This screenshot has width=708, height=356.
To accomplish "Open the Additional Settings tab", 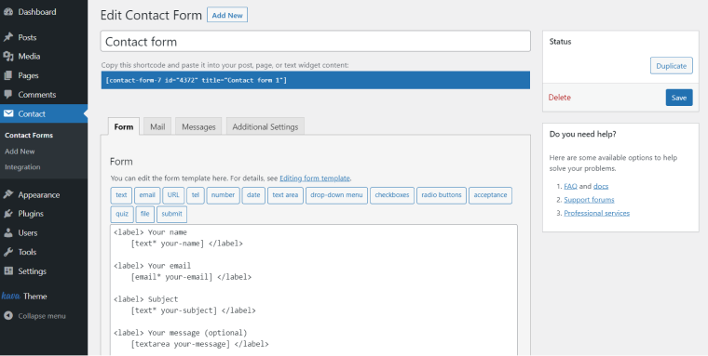I will 265,126.
